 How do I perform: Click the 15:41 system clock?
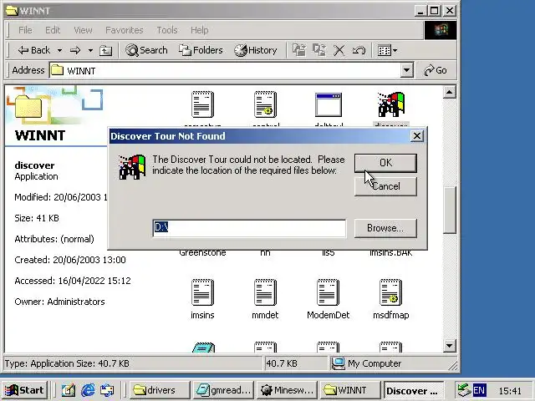tap(510, 390)
